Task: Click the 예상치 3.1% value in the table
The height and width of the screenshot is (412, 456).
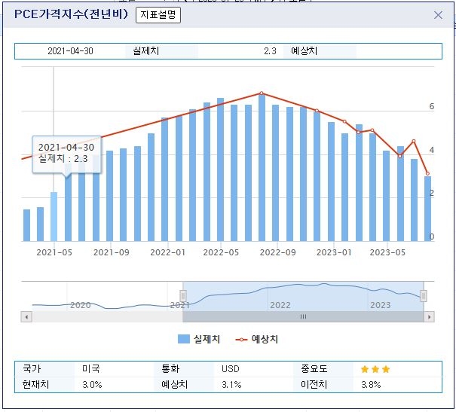Action: tap(231, 385)
